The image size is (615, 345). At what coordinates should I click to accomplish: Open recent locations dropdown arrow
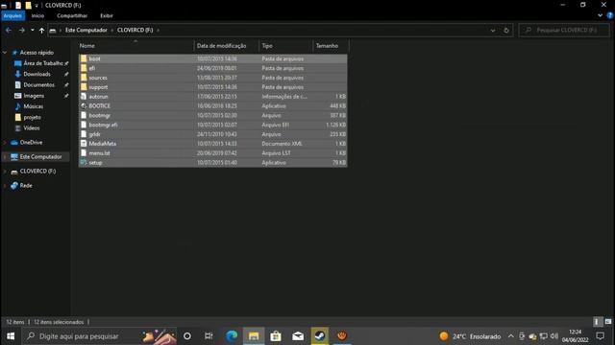(32, 30)
